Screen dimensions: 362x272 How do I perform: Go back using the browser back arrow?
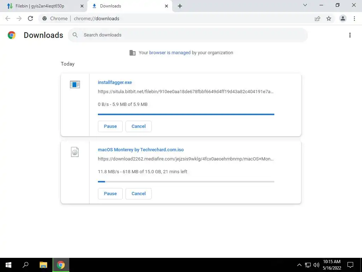coord(8,18)
